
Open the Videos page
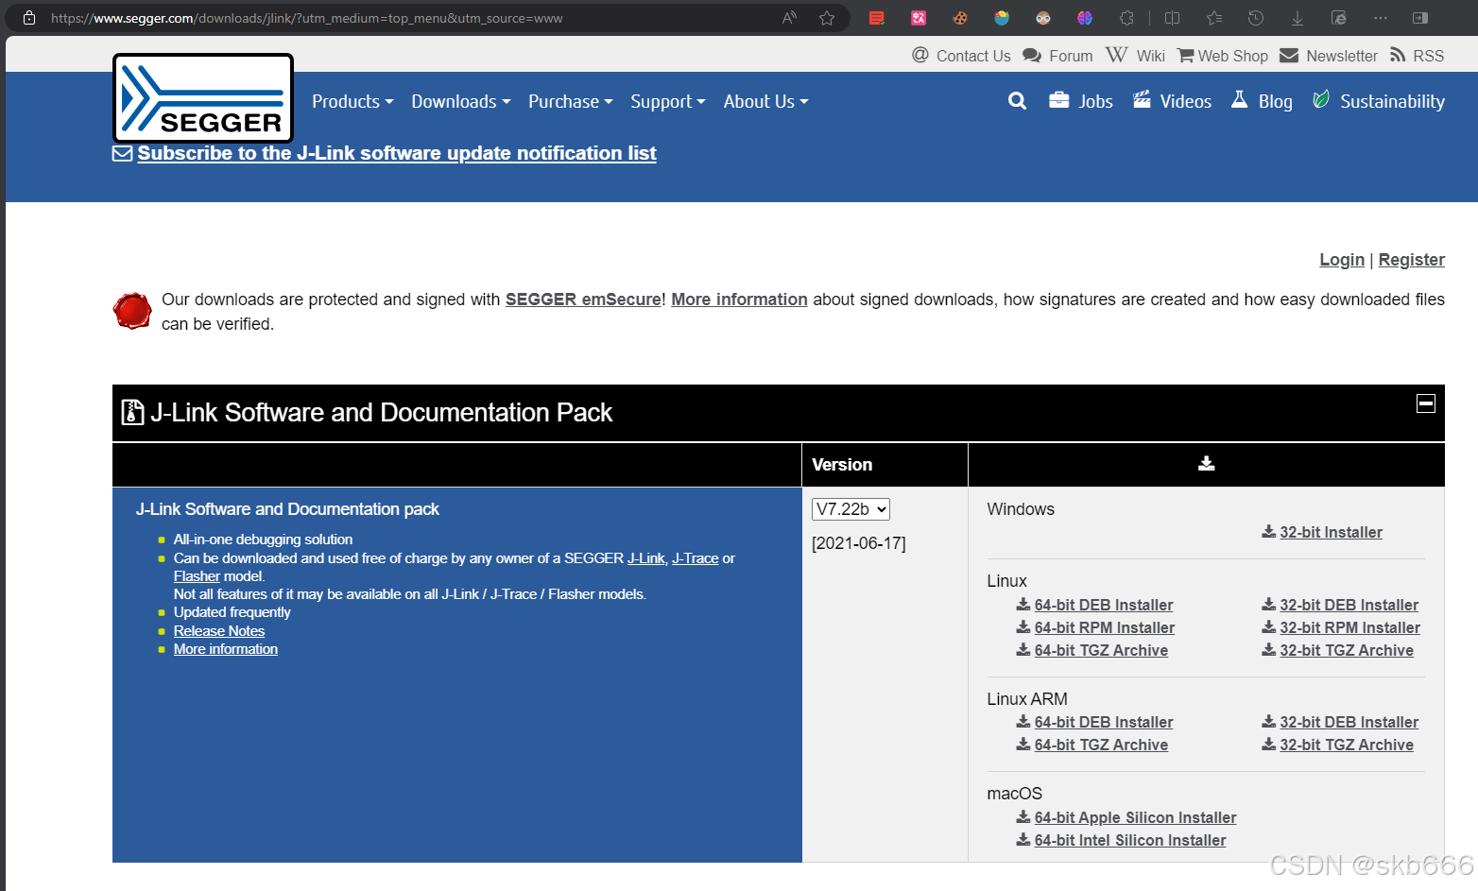(x=1172, y=101)
